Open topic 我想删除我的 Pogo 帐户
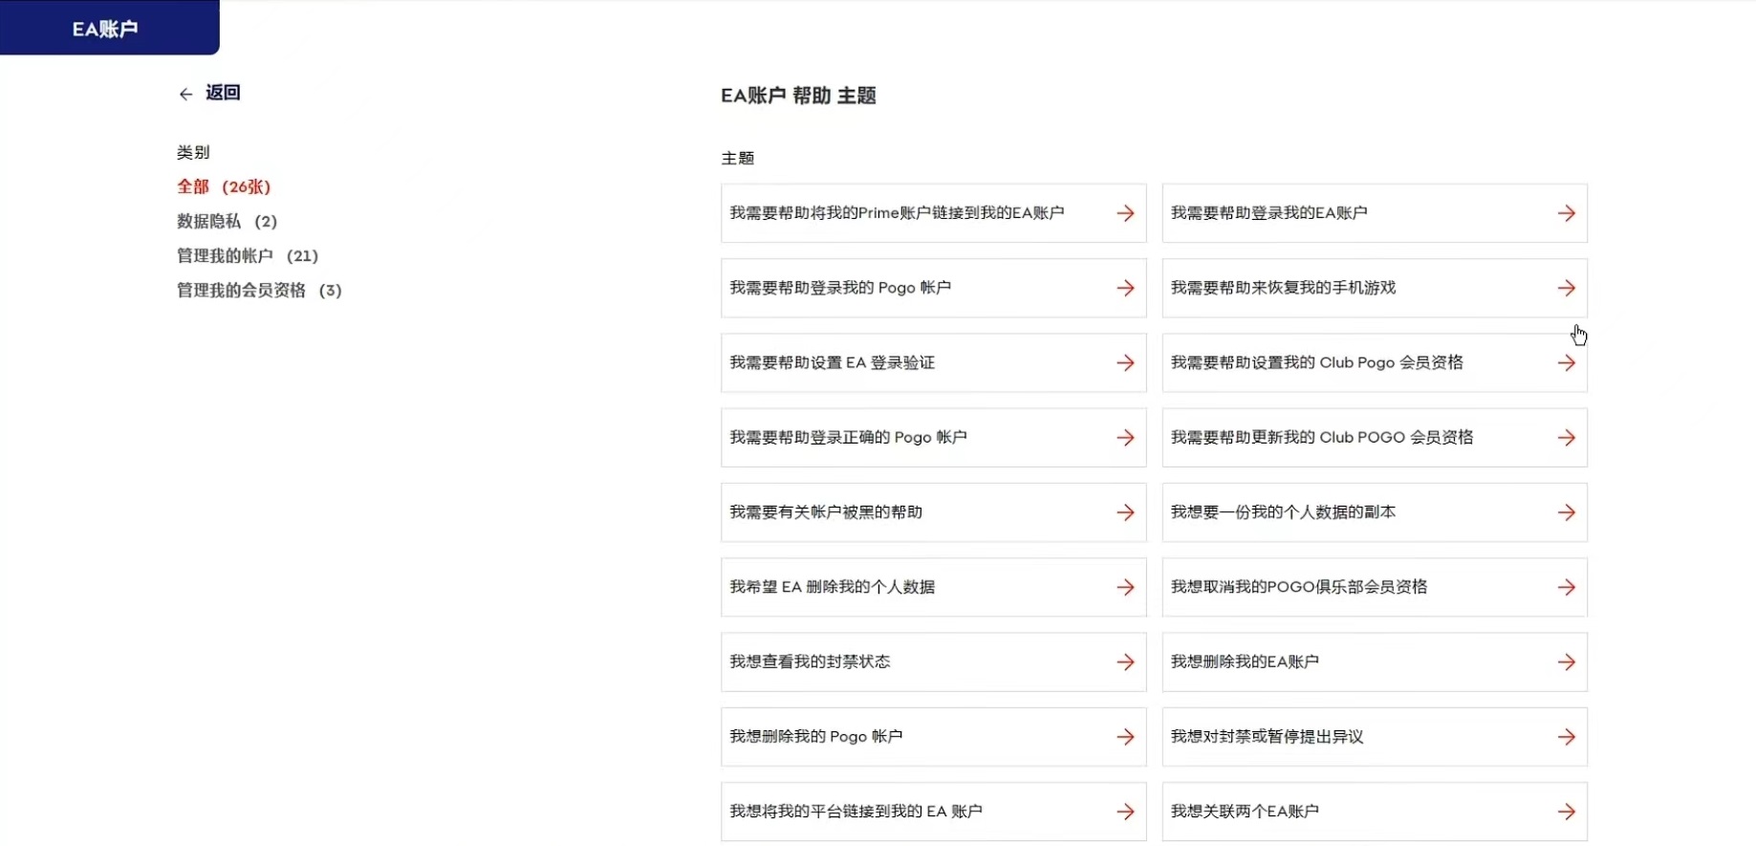Viewport: 1756px width, 846px height. pos(933,737)
